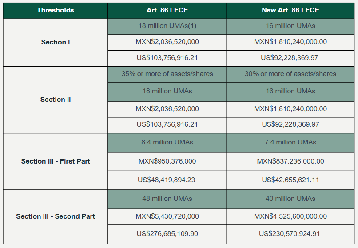The width and height of the screenshot is (358, 248).
Task: Select the Section III - First Part label
Action: (x=56, y=161)
